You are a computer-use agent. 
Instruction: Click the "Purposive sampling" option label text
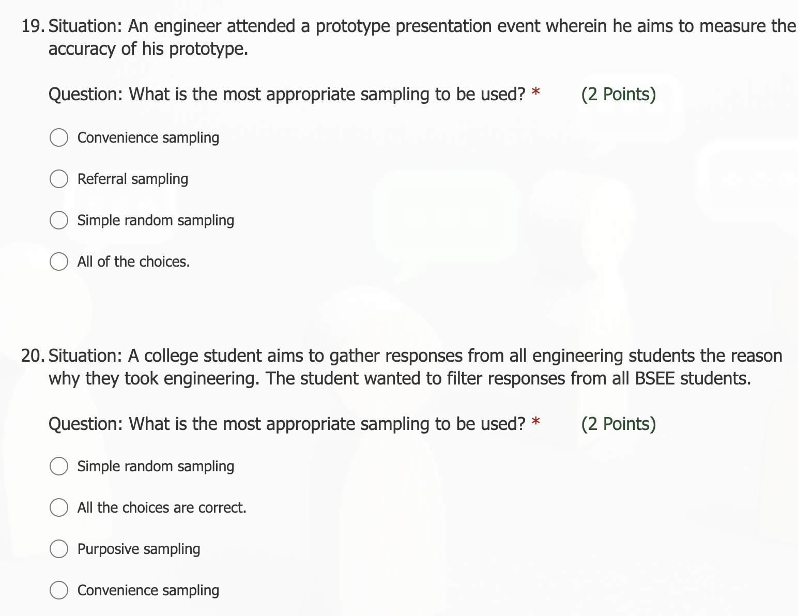point(139,549)
